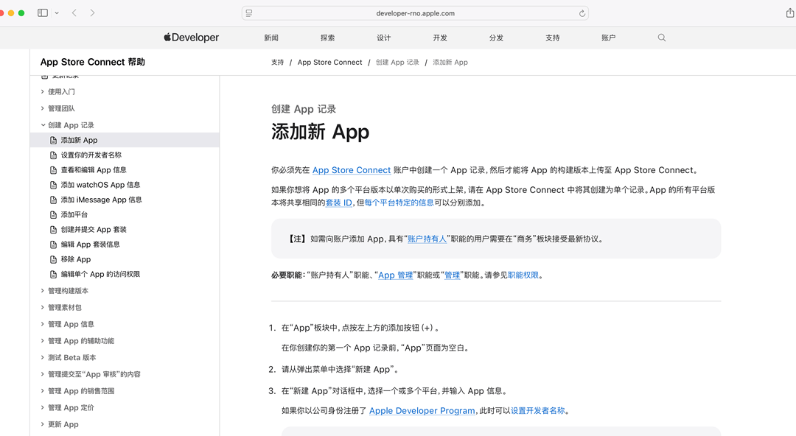Toggle the Safari sidebar button
The height and width of the screenshot is (436, 796).
point(43,13)
